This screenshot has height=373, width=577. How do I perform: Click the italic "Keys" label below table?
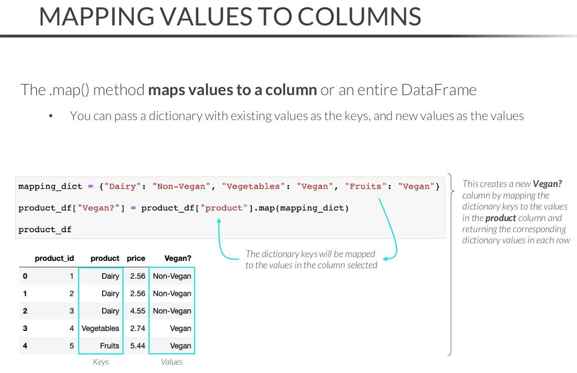[100, 362]
